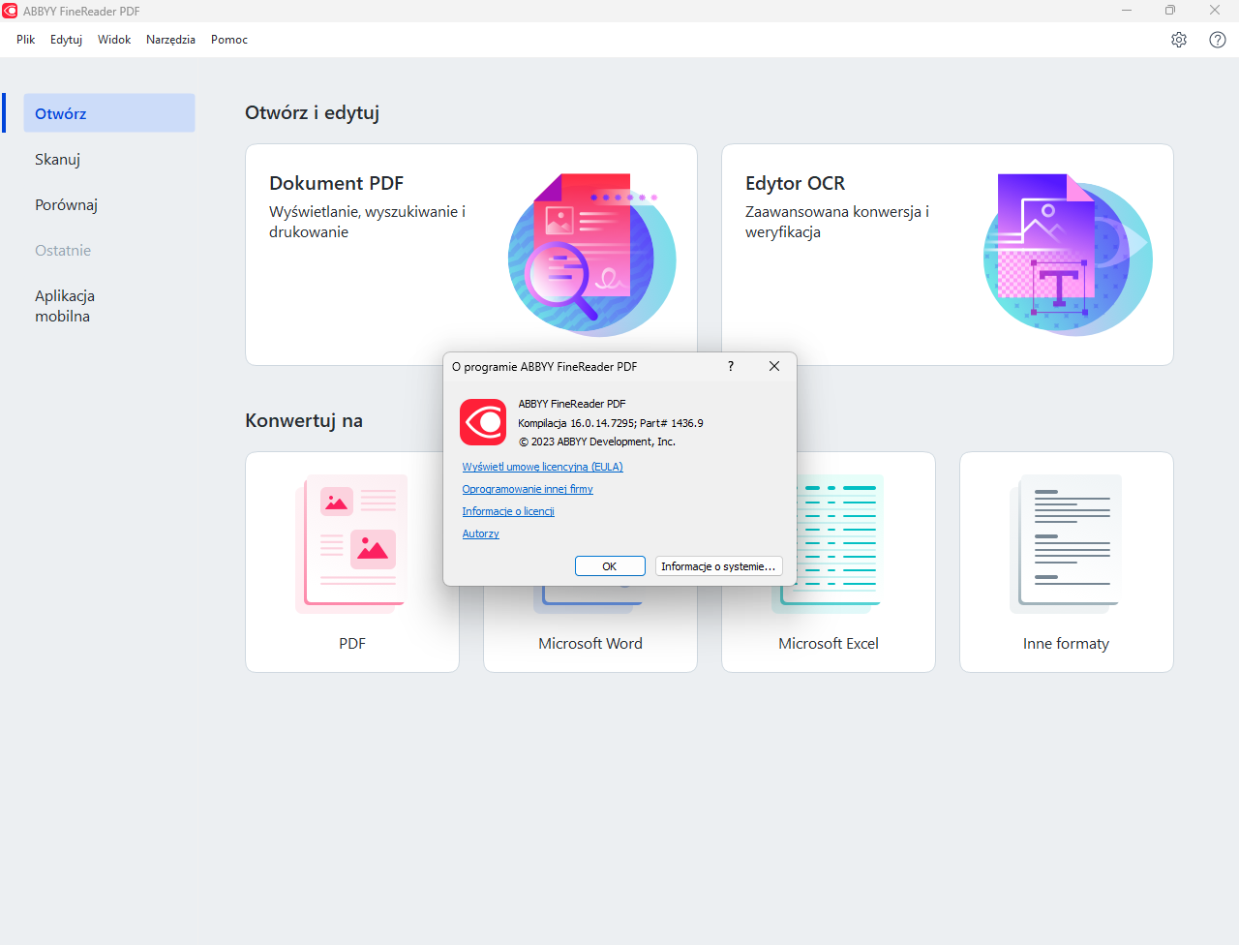
Task: Click the ABBYY FineReader logo in title bar
Action: [x=10, y=11]
